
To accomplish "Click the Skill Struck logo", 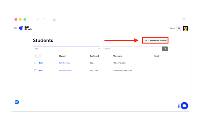I will 25,28.
